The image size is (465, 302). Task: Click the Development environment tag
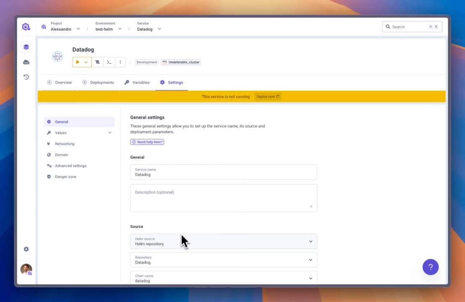(x=147, y=62)
